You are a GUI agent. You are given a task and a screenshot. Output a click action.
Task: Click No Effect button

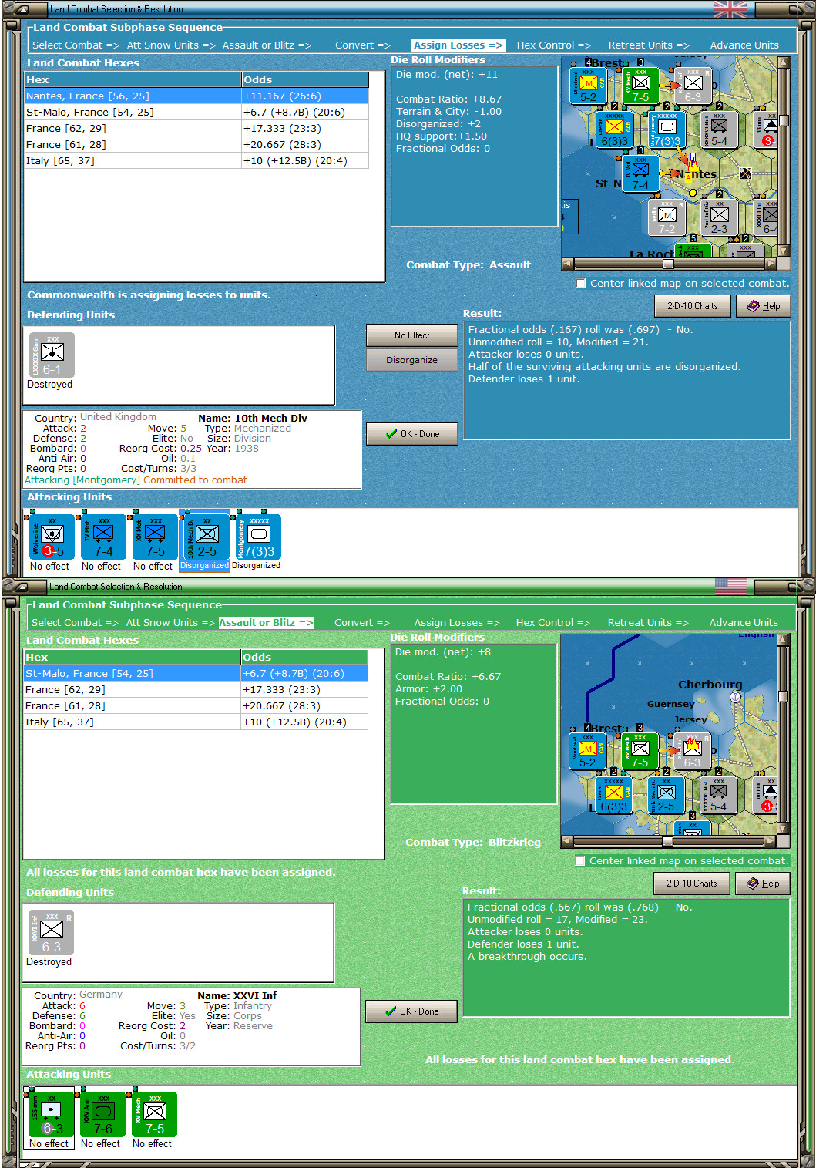pyautogui.click(x=411, y=335)
